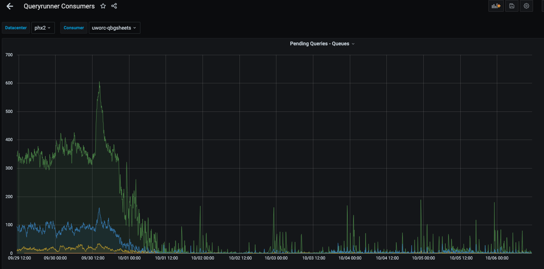Viewport: 544px width, 269px height.
Task: Click the 10/03 00:00 time label
Action: pos(276,258)
